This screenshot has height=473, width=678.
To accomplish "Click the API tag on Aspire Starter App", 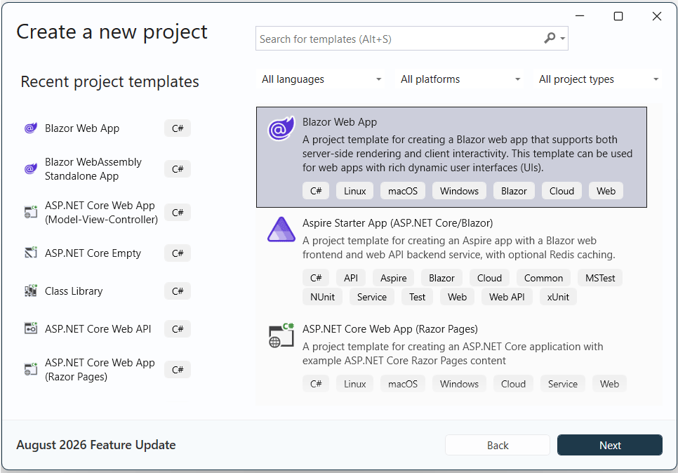I will [x=351, y=278].
